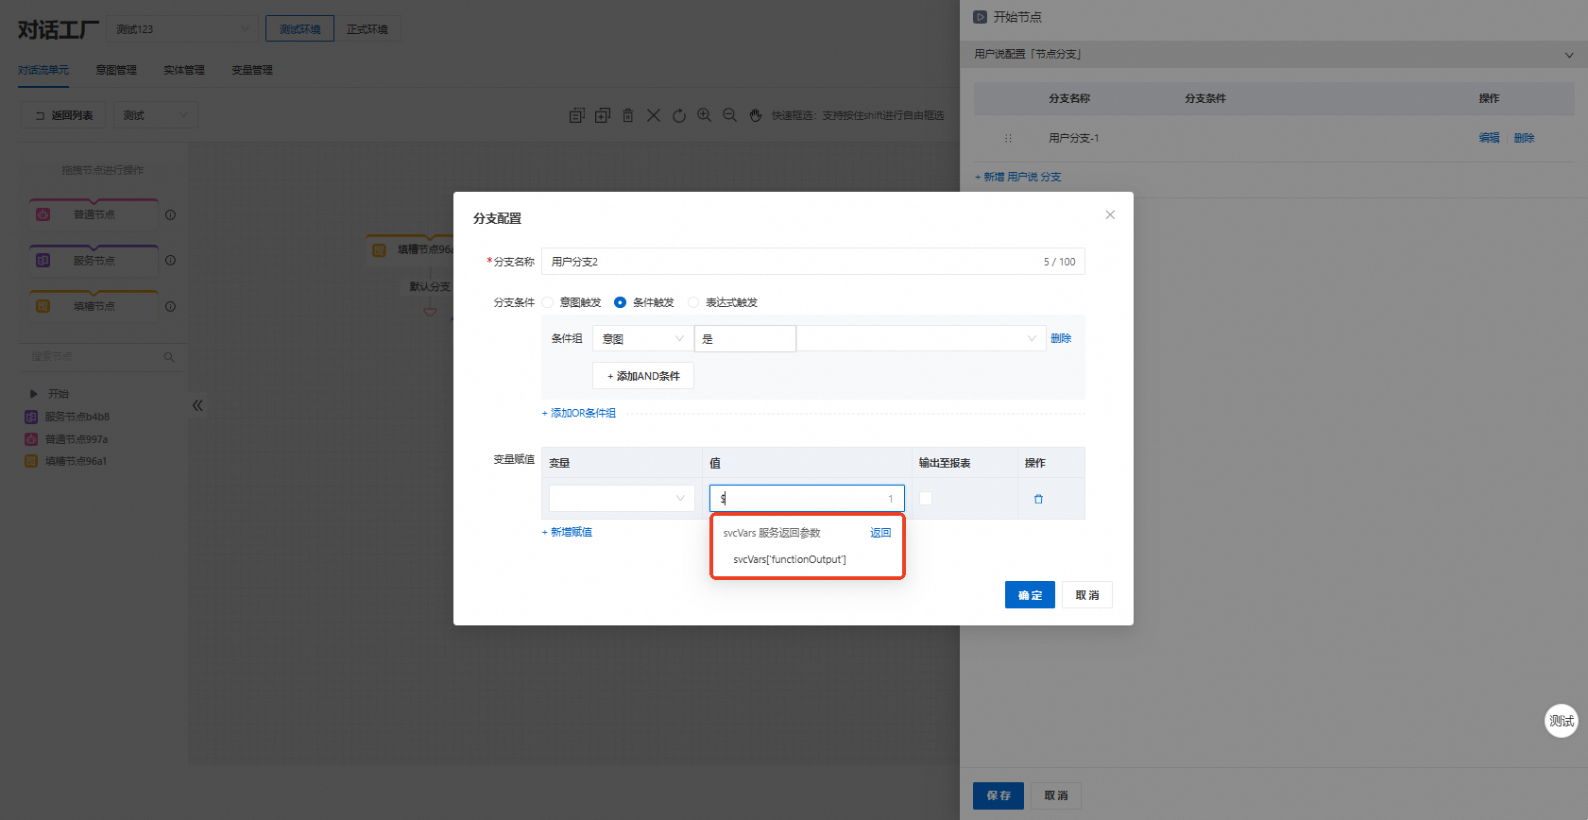Image resolution: width=1588 pixels, height=820 pixels.
Task: Click the refresh rotate icon in toolbar
Action: click(679, 115)
